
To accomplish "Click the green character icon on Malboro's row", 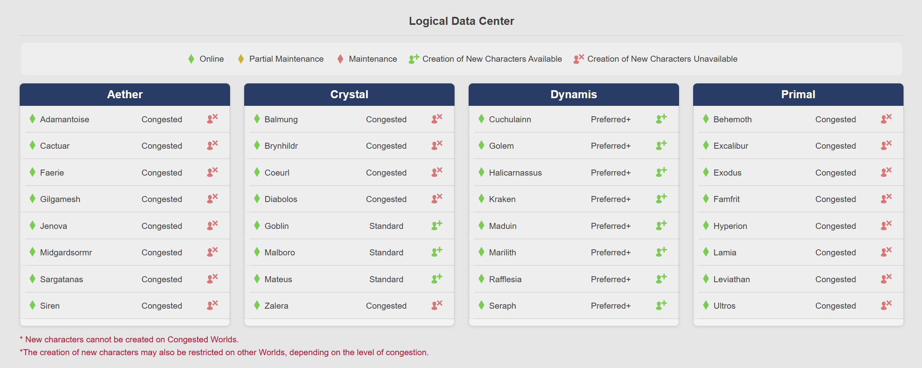I will 437,251.
